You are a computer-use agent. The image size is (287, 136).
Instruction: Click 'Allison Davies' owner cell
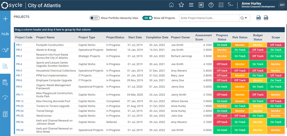[180, 101]
